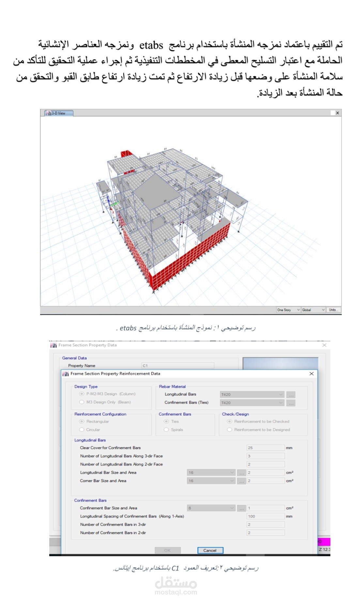Click the ETABS icon in Reinforcement Data title

(x=66, y=374)
